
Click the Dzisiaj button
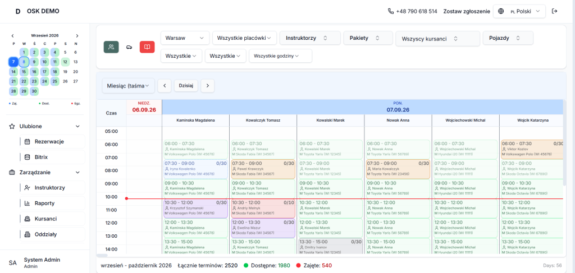point(186,86)
